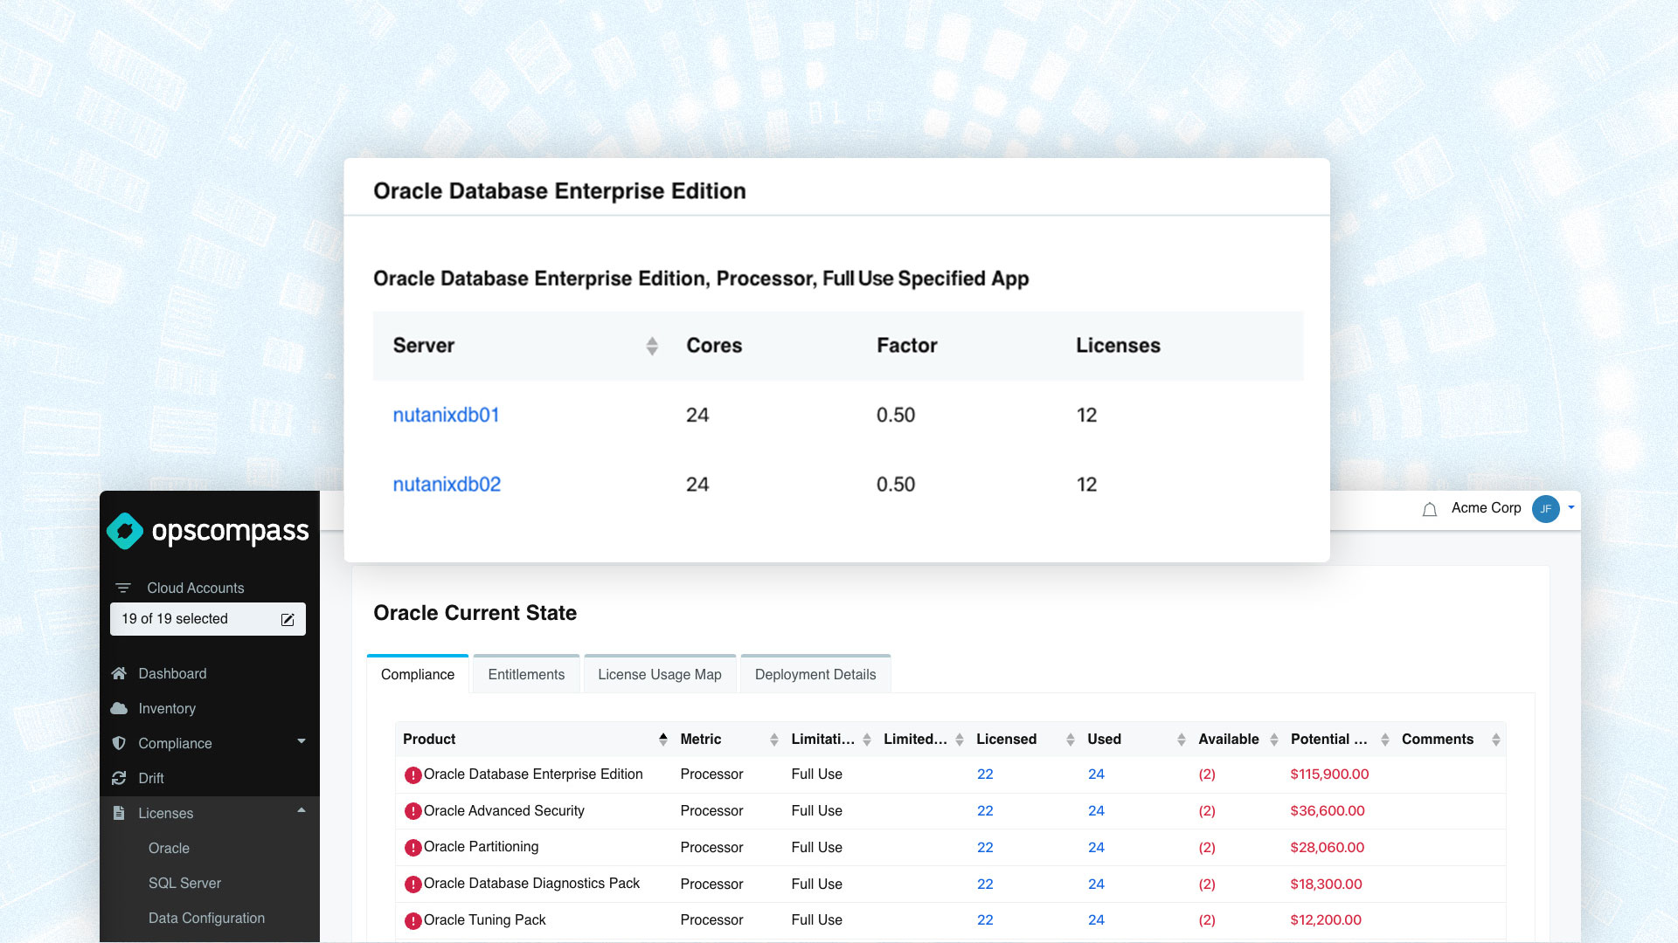Click Used 24 for Oracle Database Enterprise Edition
This screenshot has width=1678, height=943.
coord(1096,774)
